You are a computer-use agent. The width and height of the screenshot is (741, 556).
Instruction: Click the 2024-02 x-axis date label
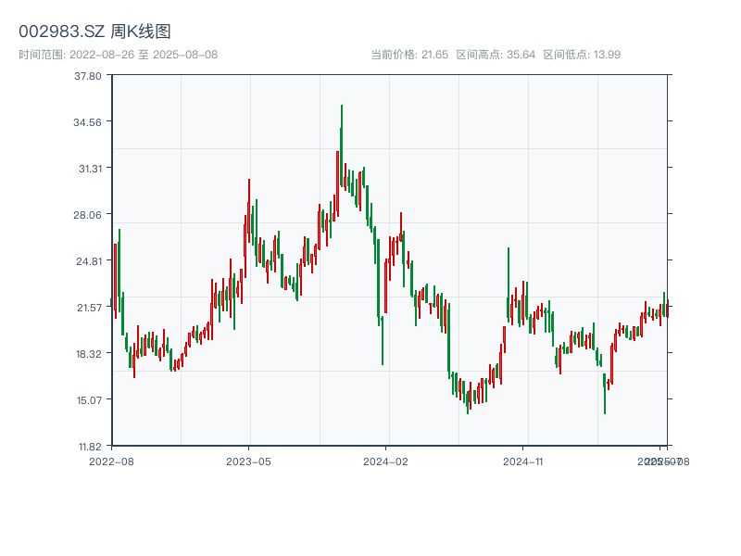coord(386,461)
